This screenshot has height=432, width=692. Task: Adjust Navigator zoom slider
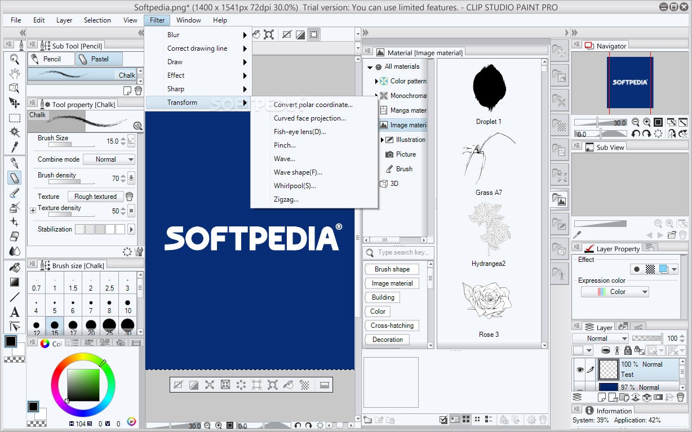coord(600,122)
